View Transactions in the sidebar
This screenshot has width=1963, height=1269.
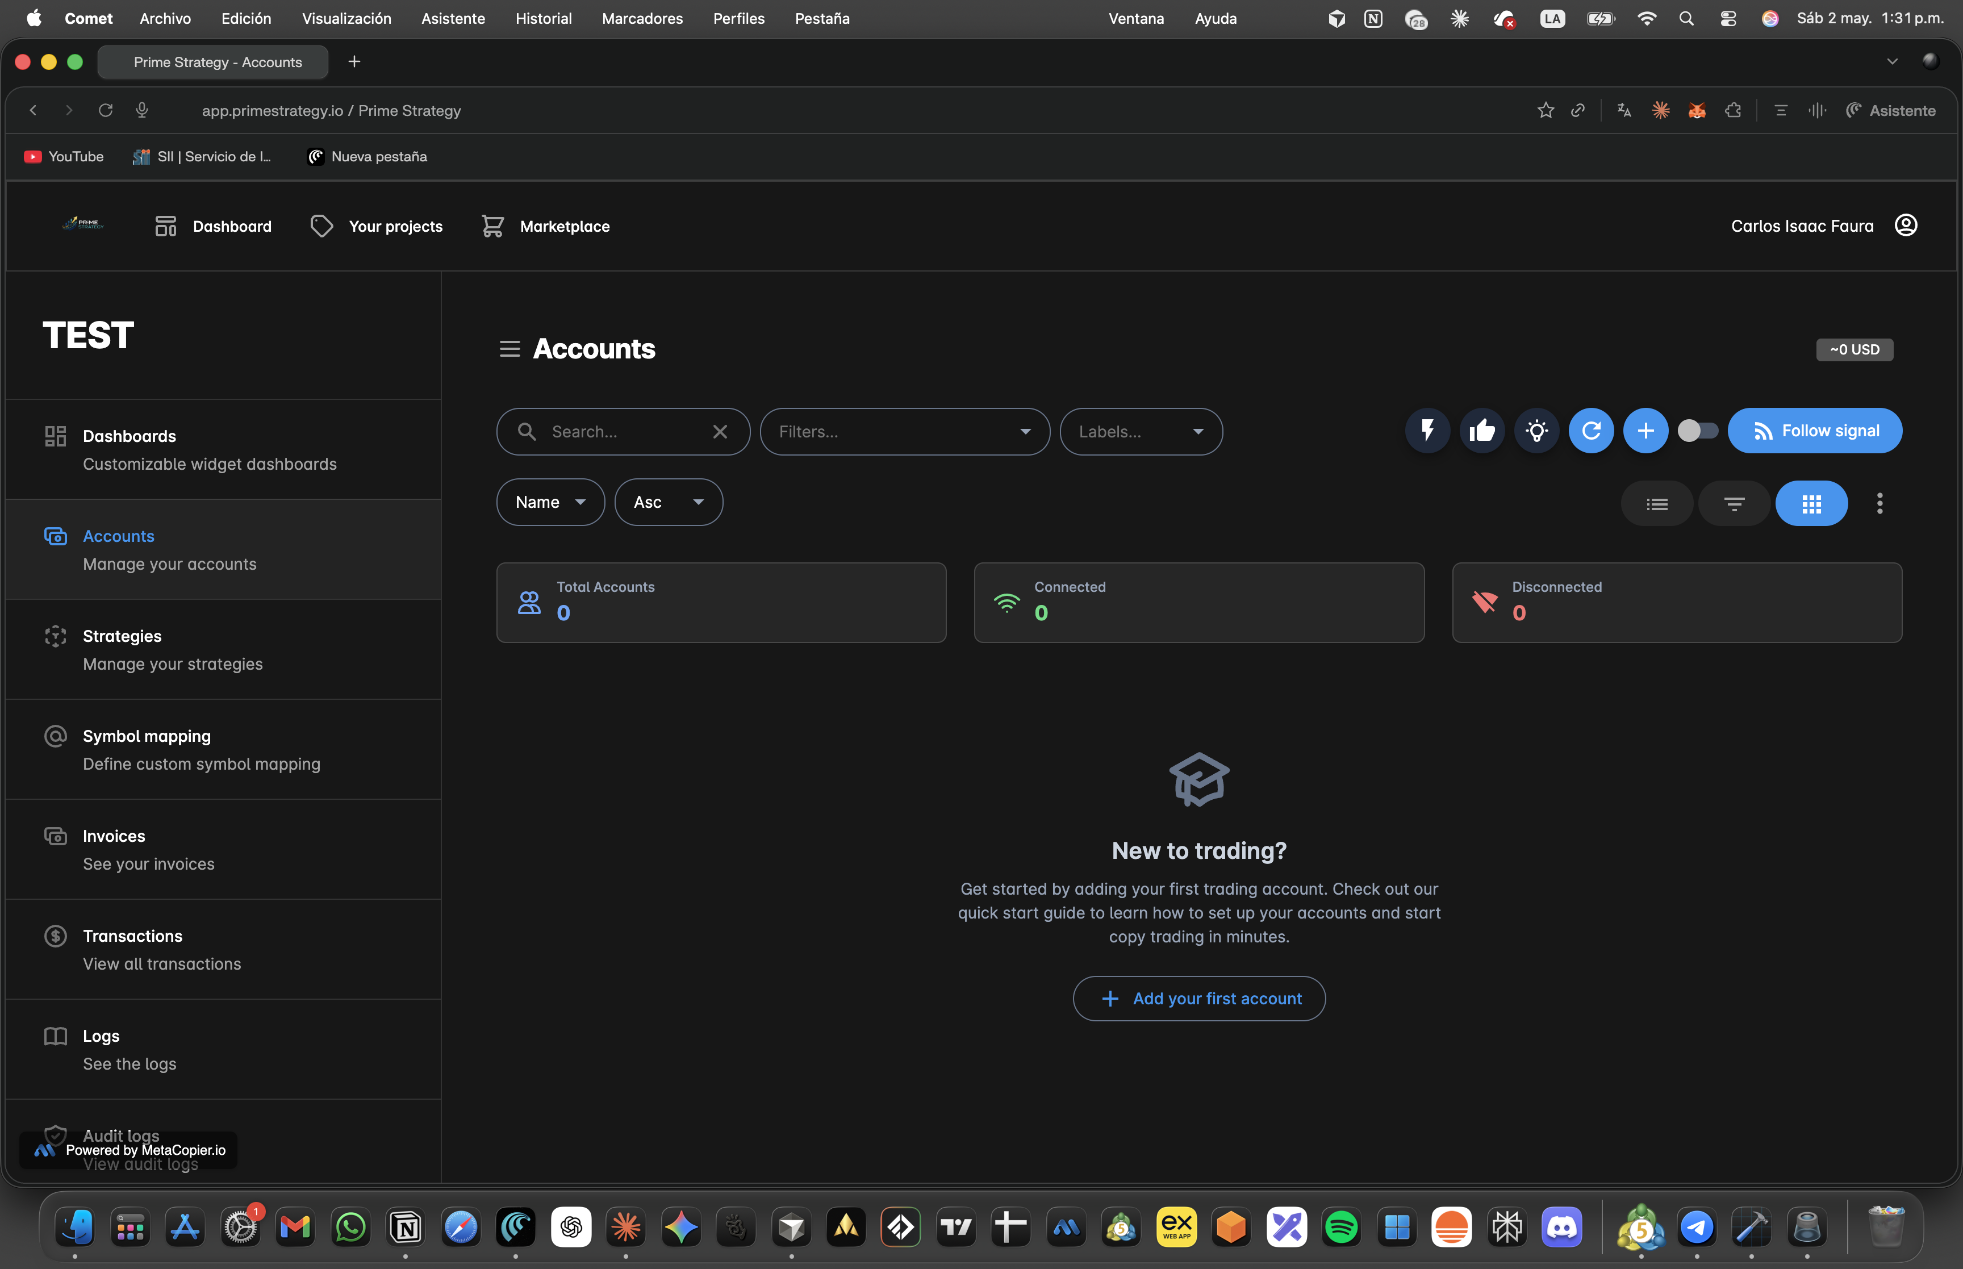pos(223,950)
